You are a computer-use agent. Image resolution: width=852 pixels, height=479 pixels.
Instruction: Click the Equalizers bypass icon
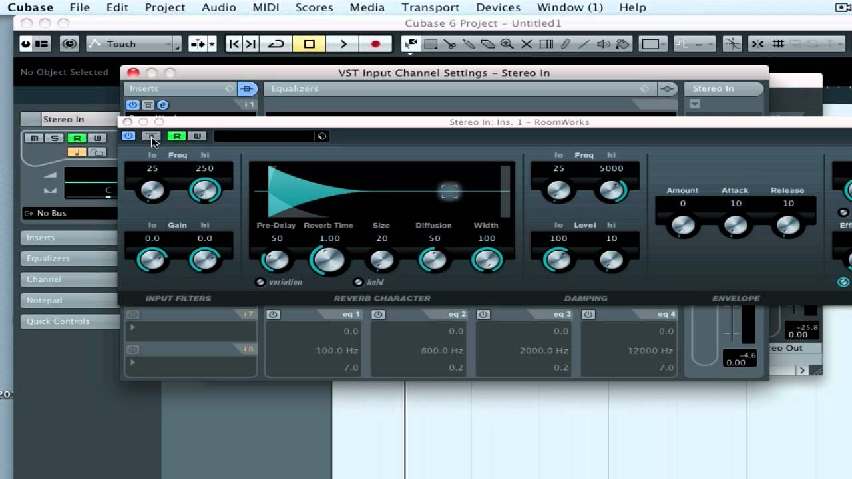tap(667, 88)
